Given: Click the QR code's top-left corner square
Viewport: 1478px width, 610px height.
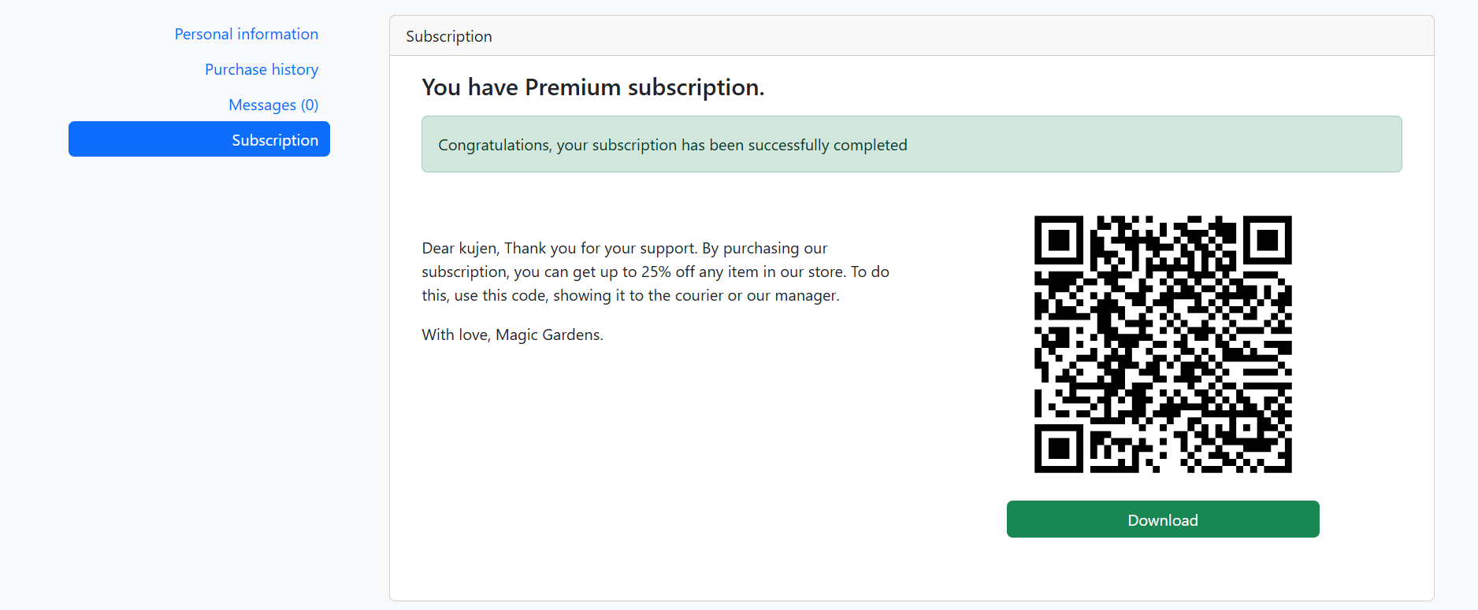Looking at the screenshot, I should (1058, 239).
